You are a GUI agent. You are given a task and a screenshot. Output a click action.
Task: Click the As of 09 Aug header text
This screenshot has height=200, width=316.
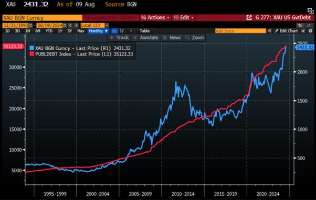[76, 4]
